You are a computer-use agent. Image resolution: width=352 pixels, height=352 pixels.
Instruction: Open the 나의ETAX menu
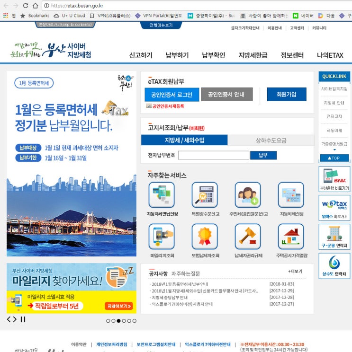click(330, 55)
